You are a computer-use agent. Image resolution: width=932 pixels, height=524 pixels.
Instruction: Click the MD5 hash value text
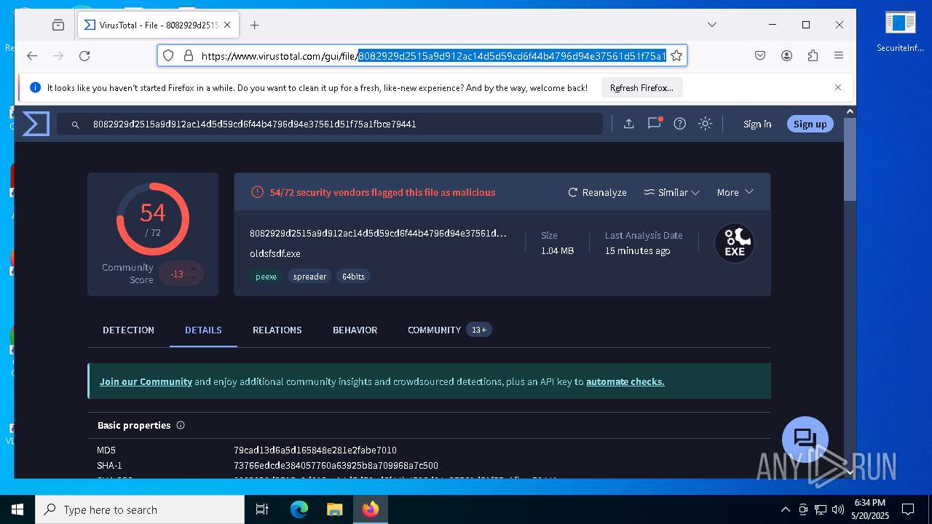coord(315,450)
